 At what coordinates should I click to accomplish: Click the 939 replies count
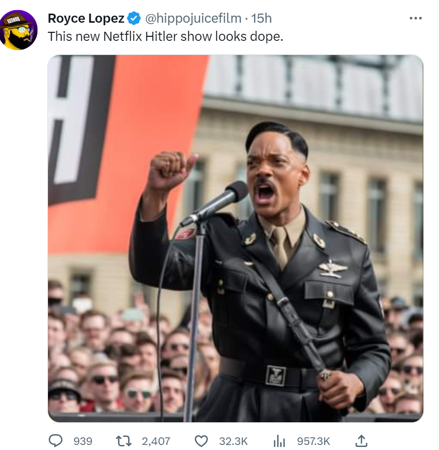83,441
